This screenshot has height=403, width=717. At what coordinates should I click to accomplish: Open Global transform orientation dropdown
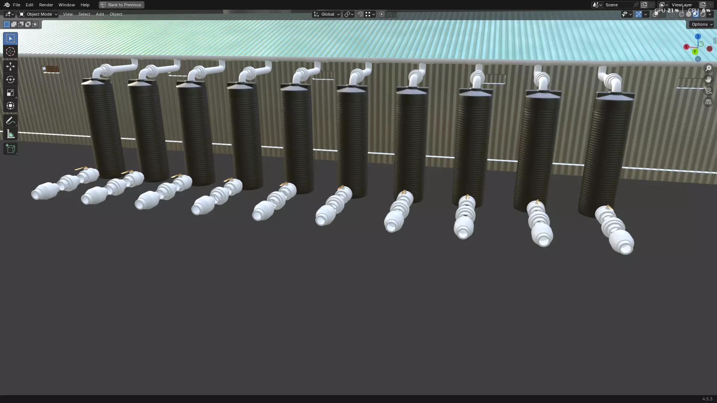pyautogui.click(x=326, y=14)
